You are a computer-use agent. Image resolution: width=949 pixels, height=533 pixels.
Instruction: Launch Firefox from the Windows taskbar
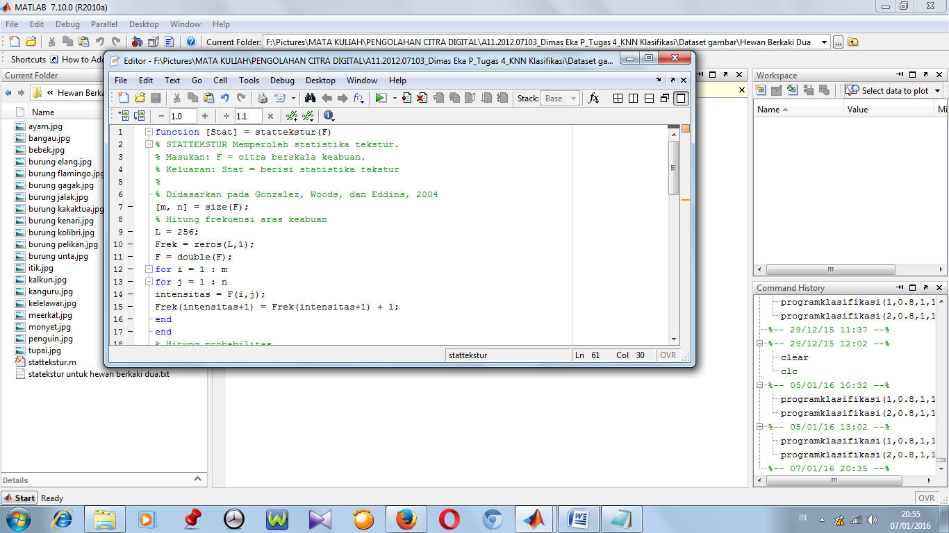point(406,518)
